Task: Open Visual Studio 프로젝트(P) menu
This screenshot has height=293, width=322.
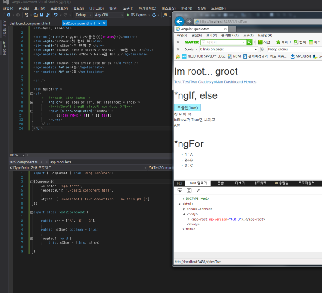Action: (59, 8)
